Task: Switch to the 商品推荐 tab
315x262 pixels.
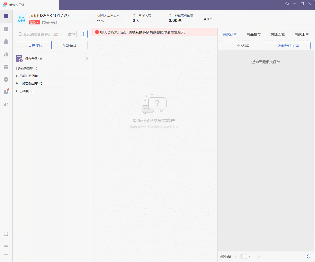Action: pyautogui.click(x=254, y=34)
